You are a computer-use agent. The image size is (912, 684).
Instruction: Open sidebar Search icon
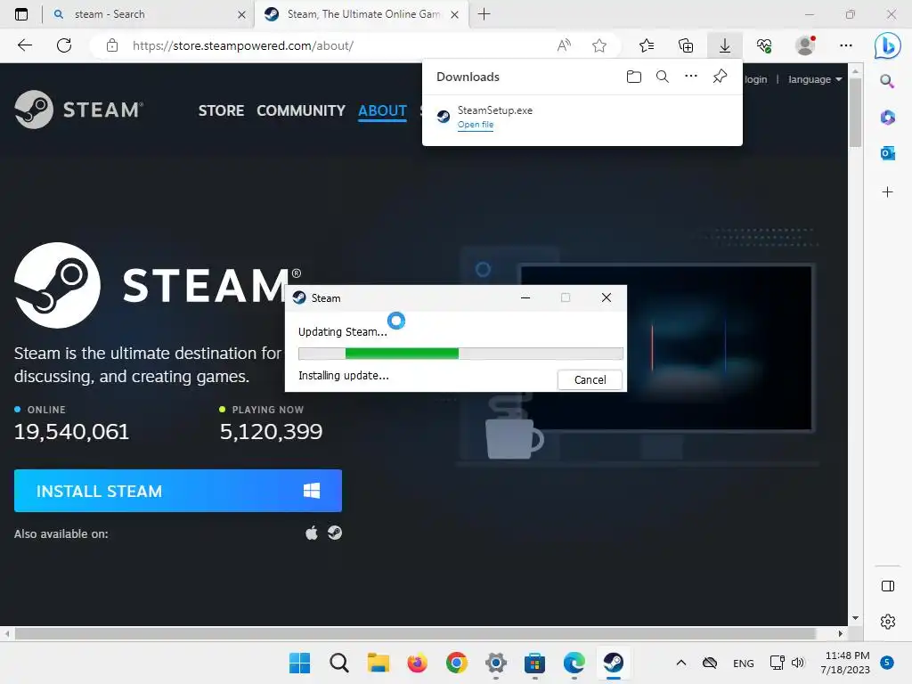[x=887, y=81]
